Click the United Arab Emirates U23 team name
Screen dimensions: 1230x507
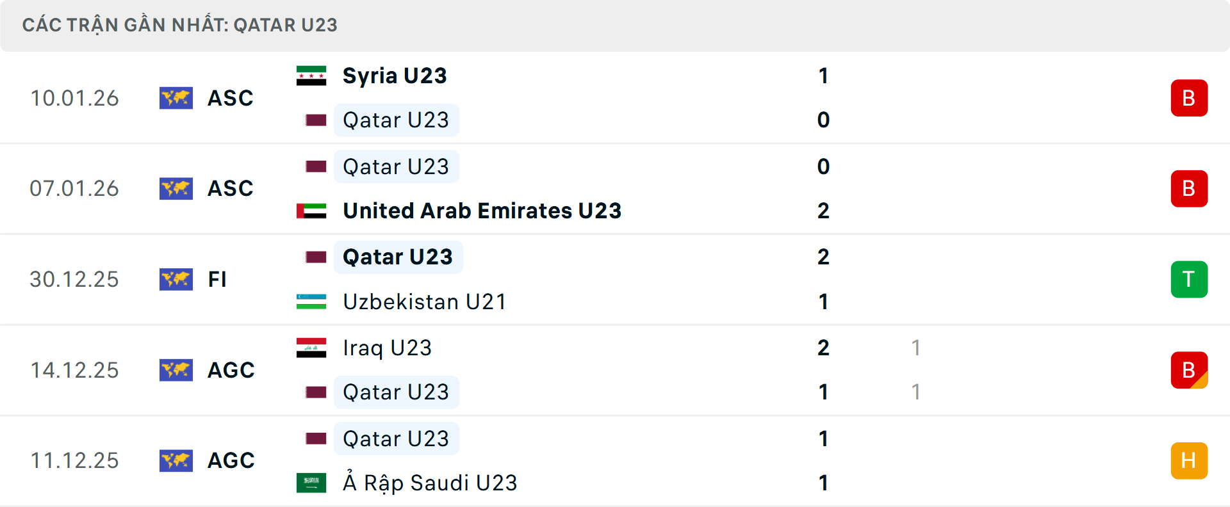(x=481, y=210)
